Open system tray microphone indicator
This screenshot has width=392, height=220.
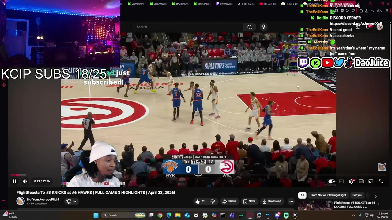click(360, 215)
